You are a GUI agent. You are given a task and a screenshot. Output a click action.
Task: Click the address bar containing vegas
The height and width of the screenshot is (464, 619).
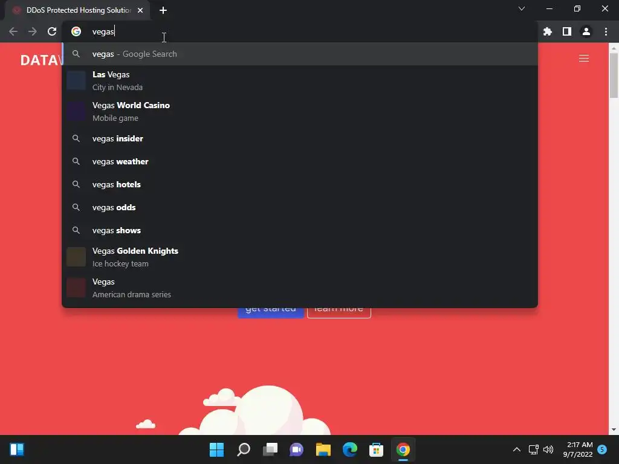pyautogui.click(x=300, y=31)
